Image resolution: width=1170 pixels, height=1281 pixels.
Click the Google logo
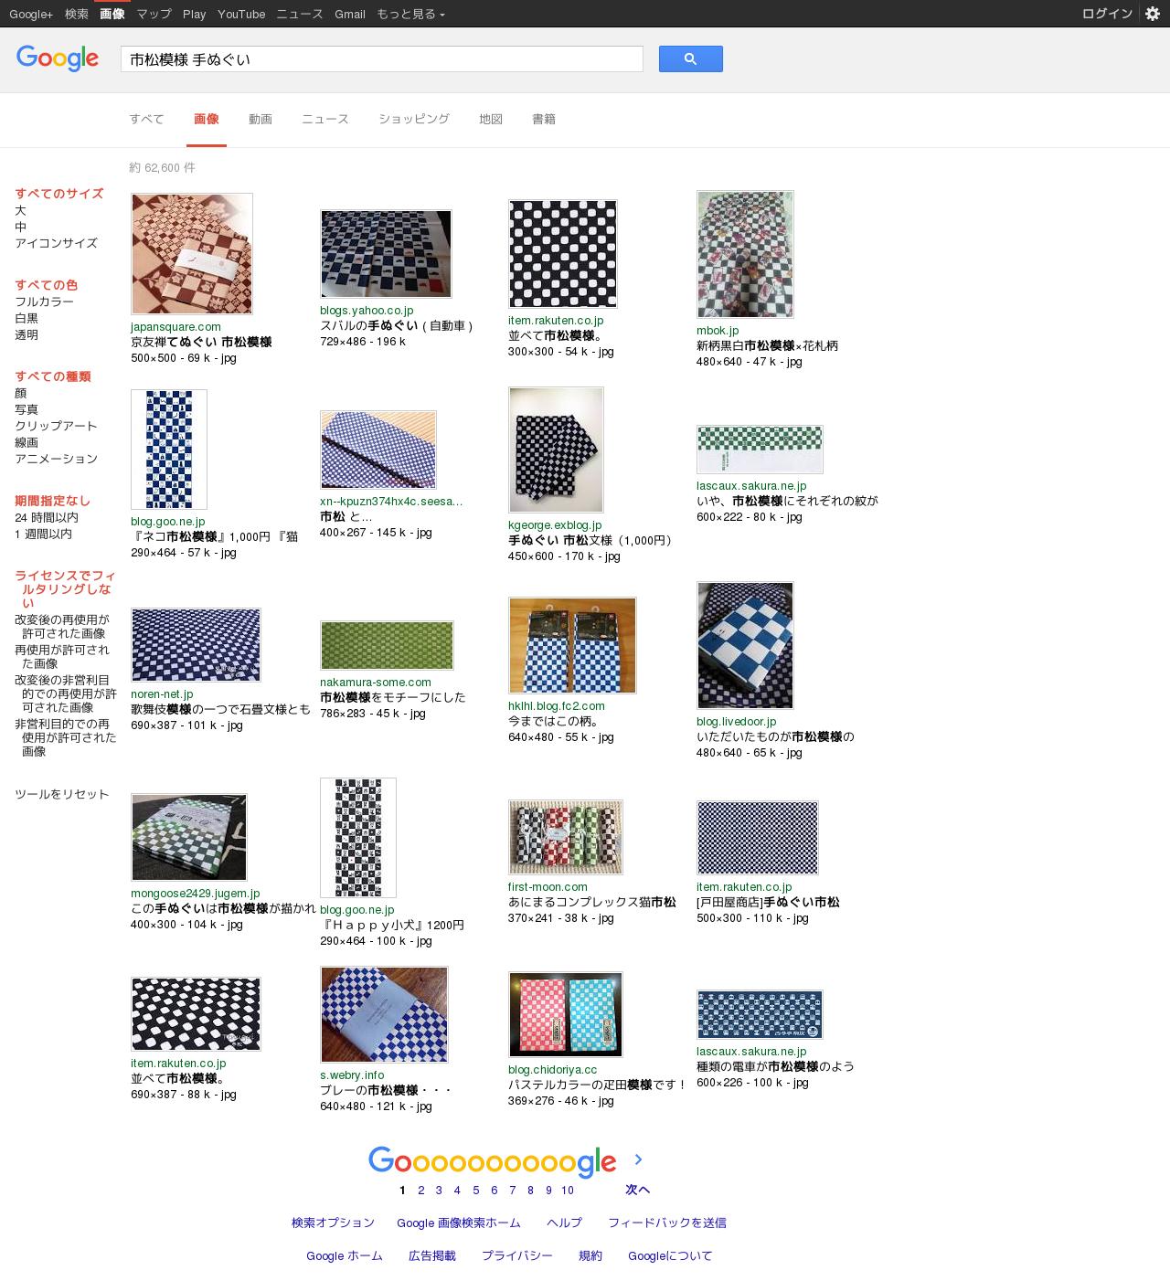click(57, 58)
